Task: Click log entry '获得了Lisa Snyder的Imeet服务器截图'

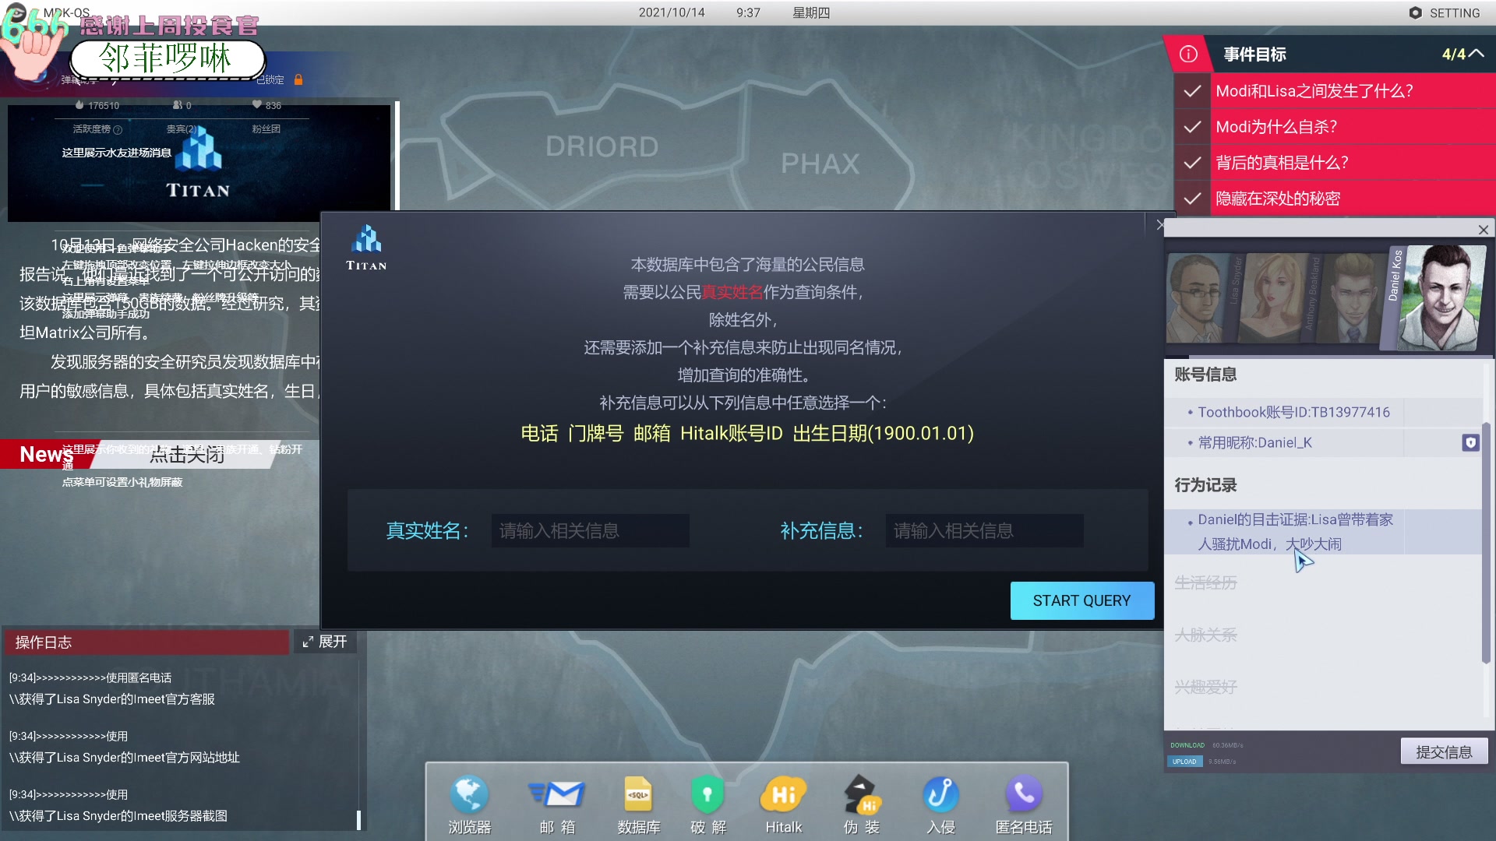Action: click(x=118, y=815)
